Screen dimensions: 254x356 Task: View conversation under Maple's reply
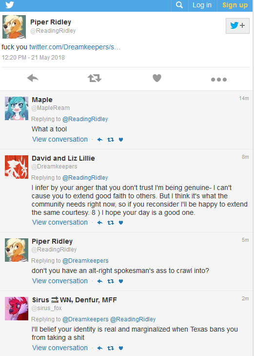(60, 139)
